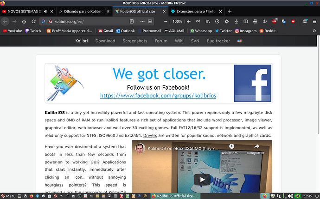Open the Menu launcher in taskbar
This screenshot has width=320, height=199.
click(x=9, y=195)
